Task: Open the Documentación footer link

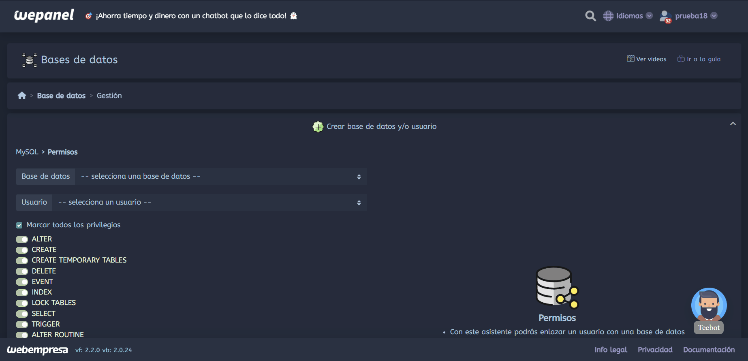Action: (x=709, y=350)
